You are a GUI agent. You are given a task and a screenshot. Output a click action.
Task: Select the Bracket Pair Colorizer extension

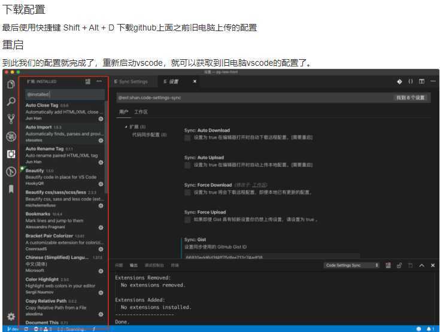(x=65, y=242)
